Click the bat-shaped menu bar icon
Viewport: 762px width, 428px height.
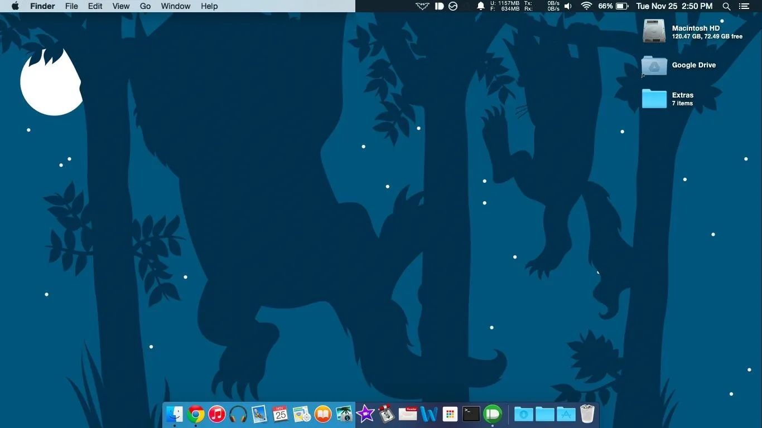pyautogui.click(x=422, y=6)
